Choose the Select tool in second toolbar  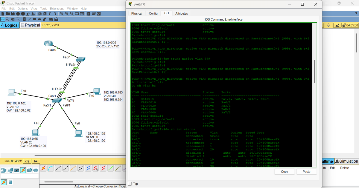coord(3,19)
